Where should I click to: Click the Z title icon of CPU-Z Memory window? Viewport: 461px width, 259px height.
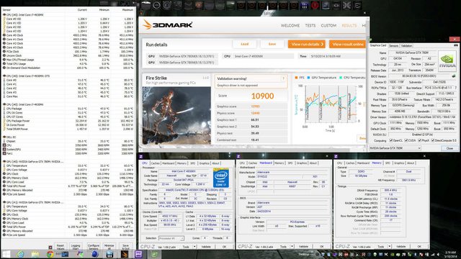pos(336,157)
